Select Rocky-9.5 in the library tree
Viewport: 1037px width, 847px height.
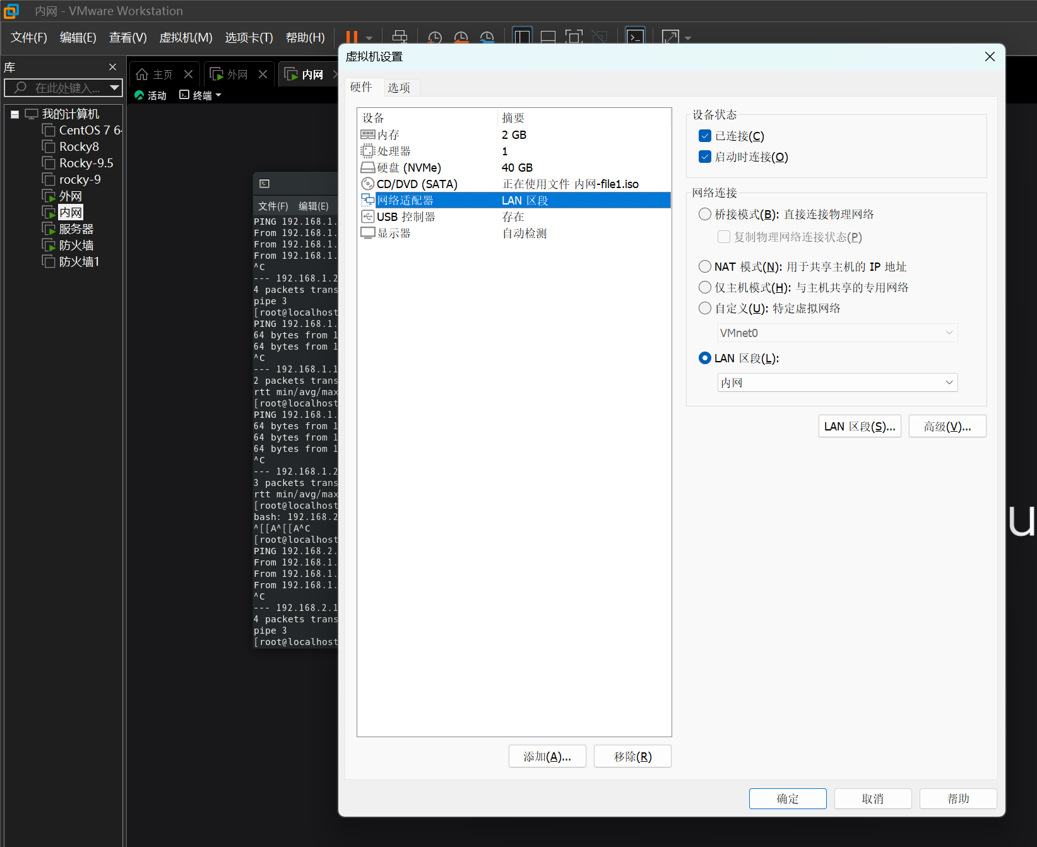[86, 163]
